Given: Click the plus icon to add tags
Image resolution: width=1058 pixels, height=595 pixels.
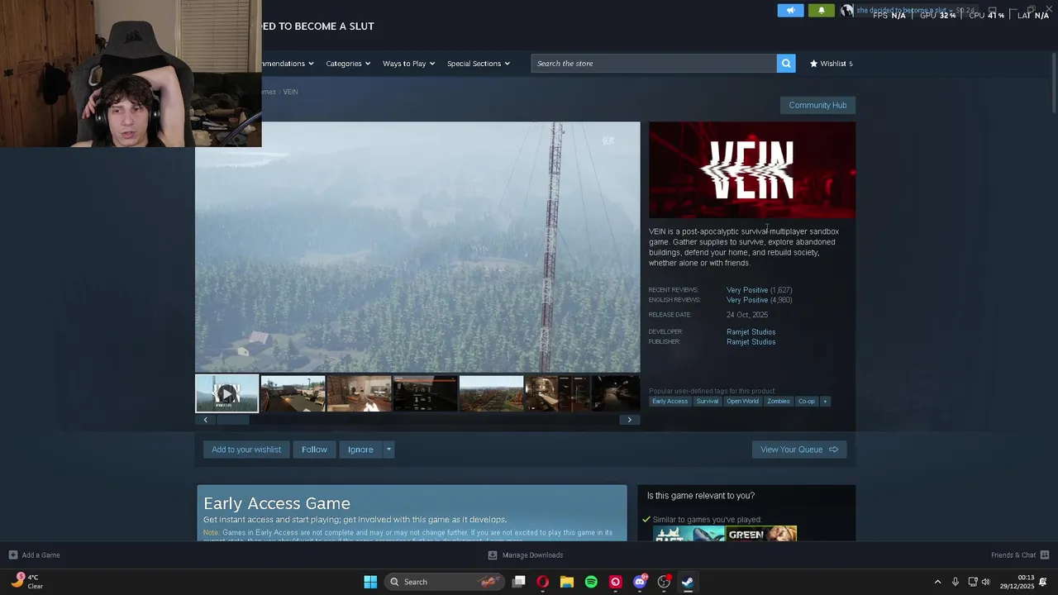Looking at the screenshot, I should point(824,402).
